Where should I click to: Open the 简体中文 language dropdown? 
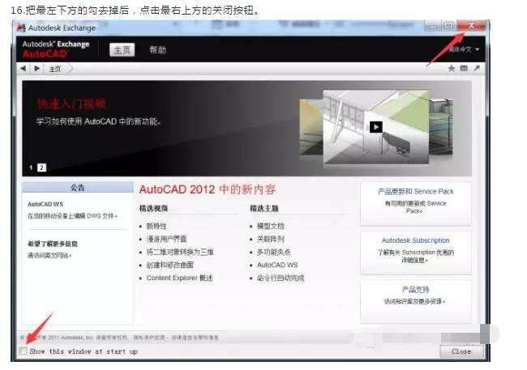tap(464, 49)
